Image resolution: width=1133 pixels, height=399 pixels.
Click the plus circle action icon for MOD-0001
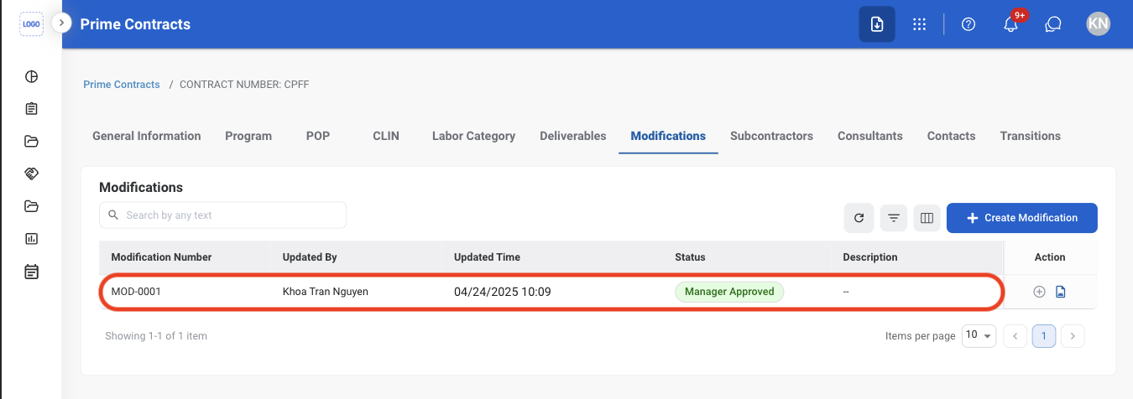[x=1039, y=292]
